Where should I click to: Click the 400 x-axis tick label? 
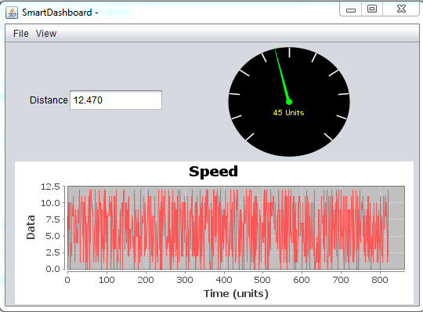pyautogui.click(x=224, y=280)
